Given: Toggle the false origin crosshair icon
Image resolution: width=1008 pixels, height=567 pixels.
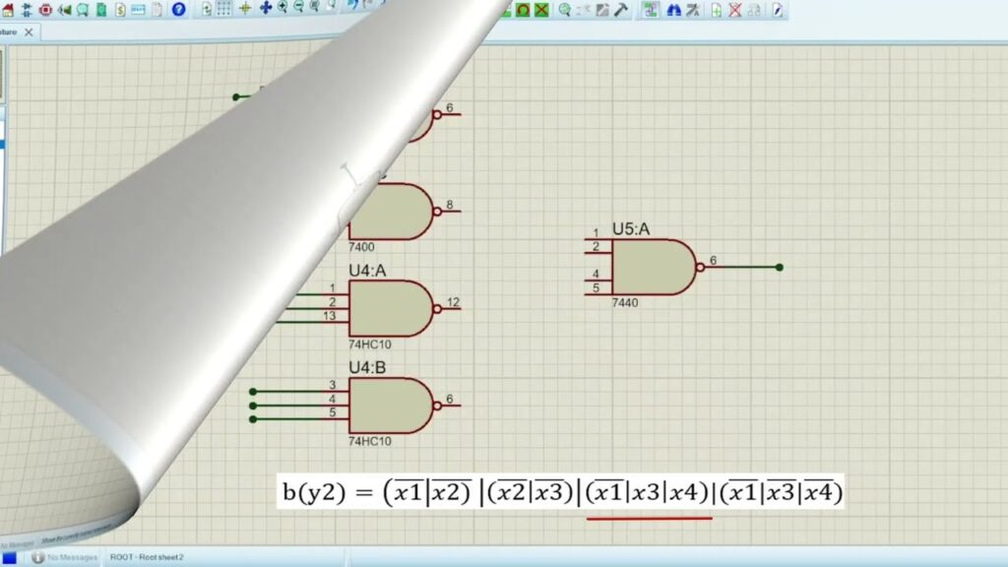Looking at the screenshot, I should pos(245,10).
